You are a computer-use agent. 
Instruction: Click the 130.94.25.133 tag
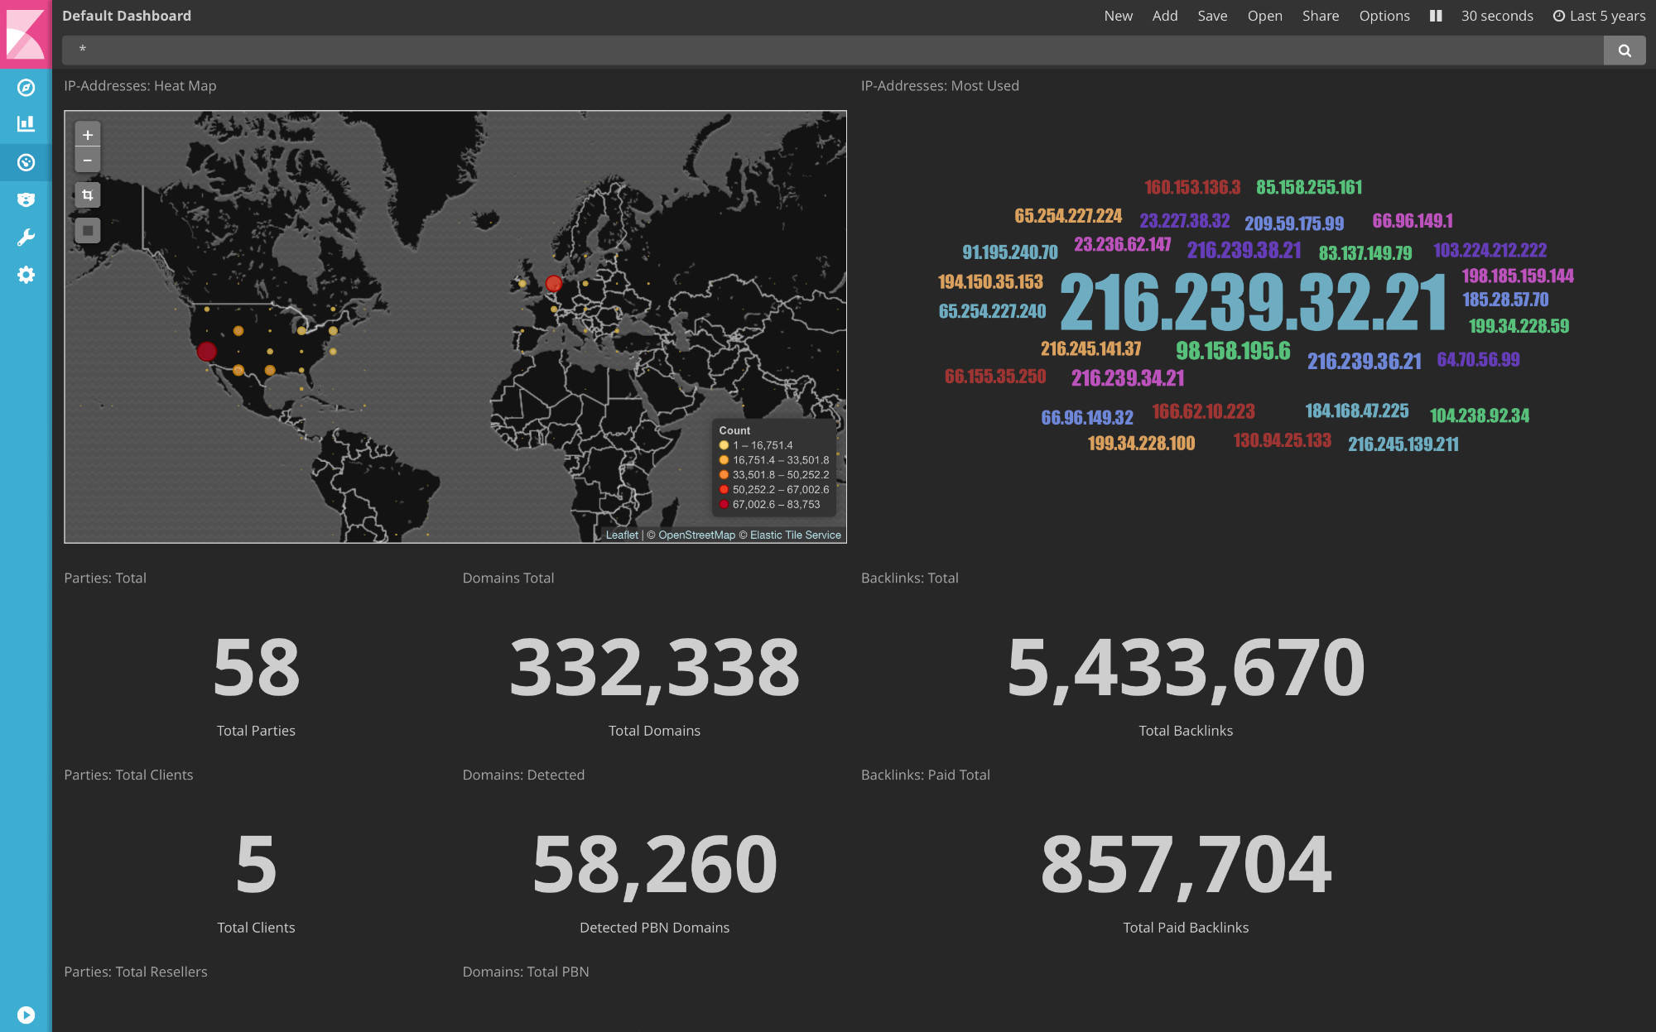(1283, 440)
